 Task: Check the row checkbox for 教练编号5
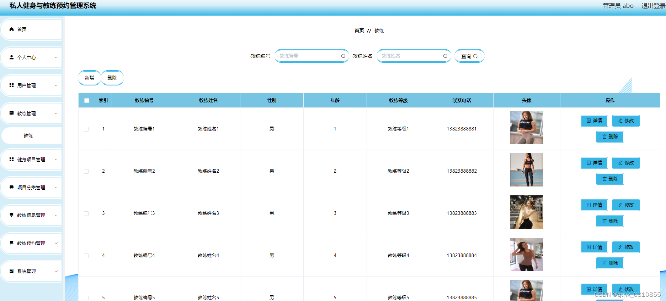(86, 298)
